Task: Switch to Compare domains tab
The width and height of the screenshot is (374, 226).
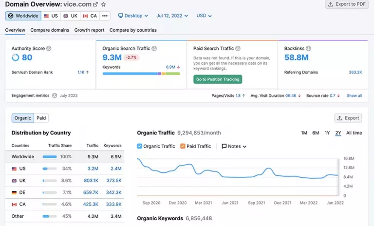Action: [50, 30]
